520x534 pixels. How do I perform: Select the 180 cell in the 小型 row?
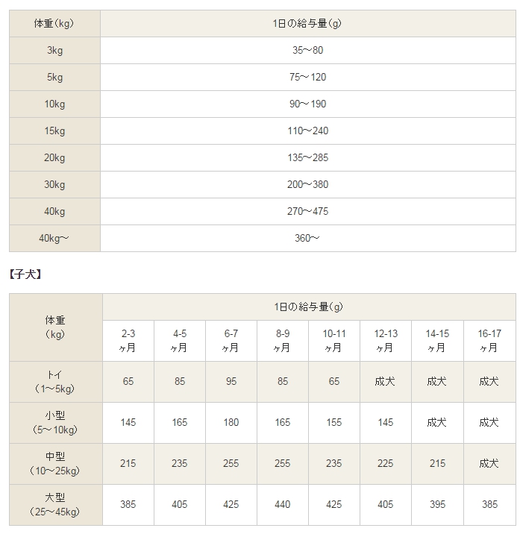coord(231,423)
